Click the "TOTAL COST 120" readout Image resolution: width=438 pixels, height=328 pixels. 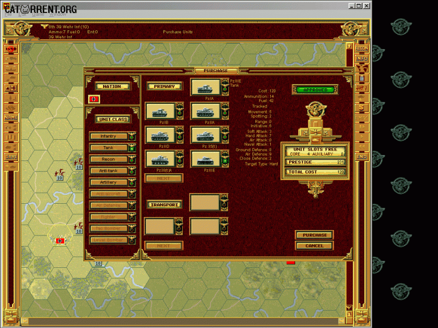(316, 172)
